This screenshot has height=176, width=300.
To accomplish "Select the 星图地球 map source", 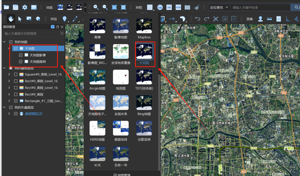I will 121,131.
